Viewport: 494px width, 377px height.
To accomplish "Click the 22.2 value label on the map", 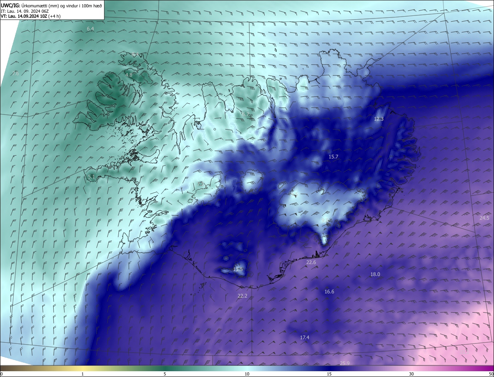I will point(242,296).
